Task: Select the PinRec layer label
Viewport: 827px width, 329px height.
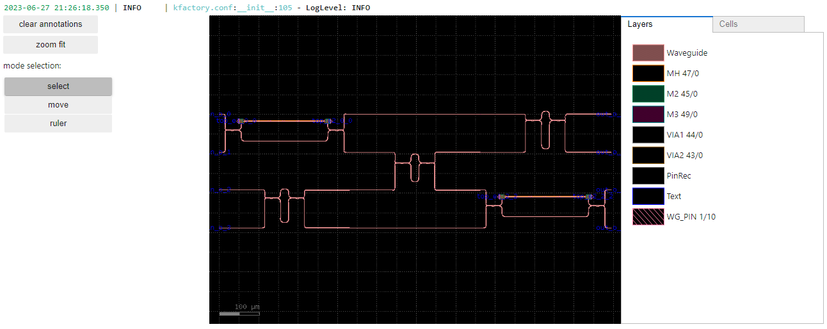Action: pyautogui.click(x=678, y=176)
